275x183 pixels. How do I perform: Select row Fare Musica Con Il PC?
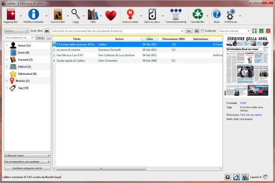tap(137, 55)
